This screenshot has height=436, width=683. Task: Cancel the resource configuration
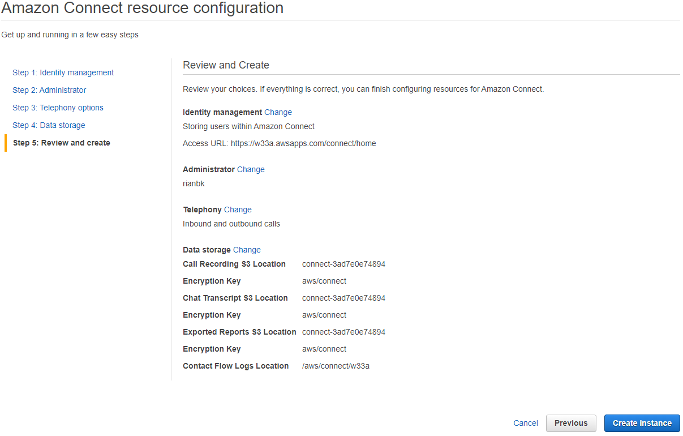click(x=526, y=423)
